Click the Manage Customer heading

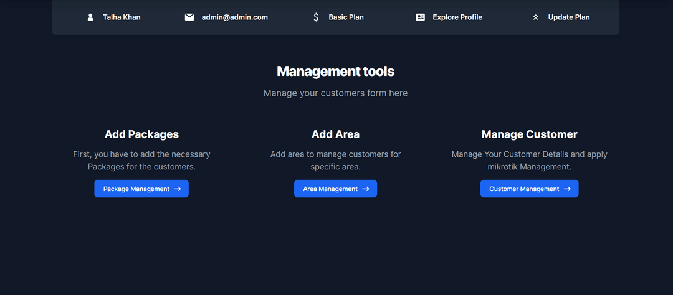click(529, 134)
